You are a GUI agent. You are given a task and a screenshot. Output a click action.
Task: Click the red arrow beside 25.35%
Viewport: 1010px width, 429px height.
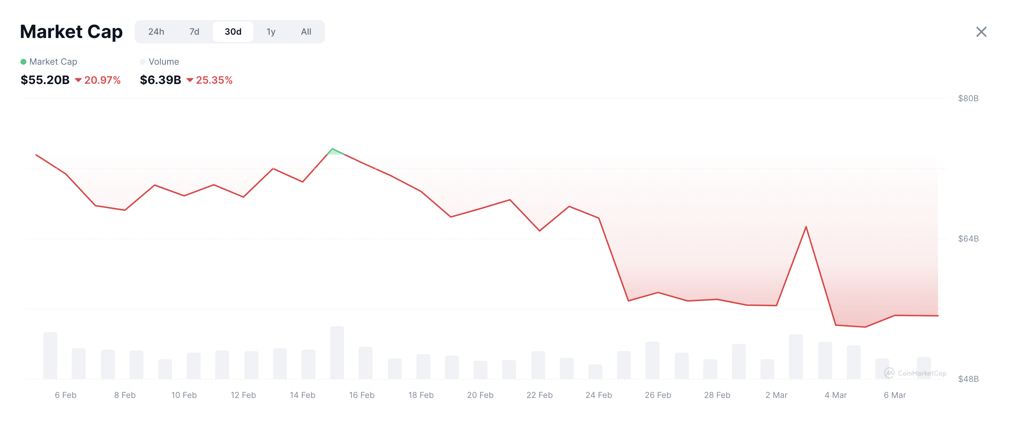[190, 80]
